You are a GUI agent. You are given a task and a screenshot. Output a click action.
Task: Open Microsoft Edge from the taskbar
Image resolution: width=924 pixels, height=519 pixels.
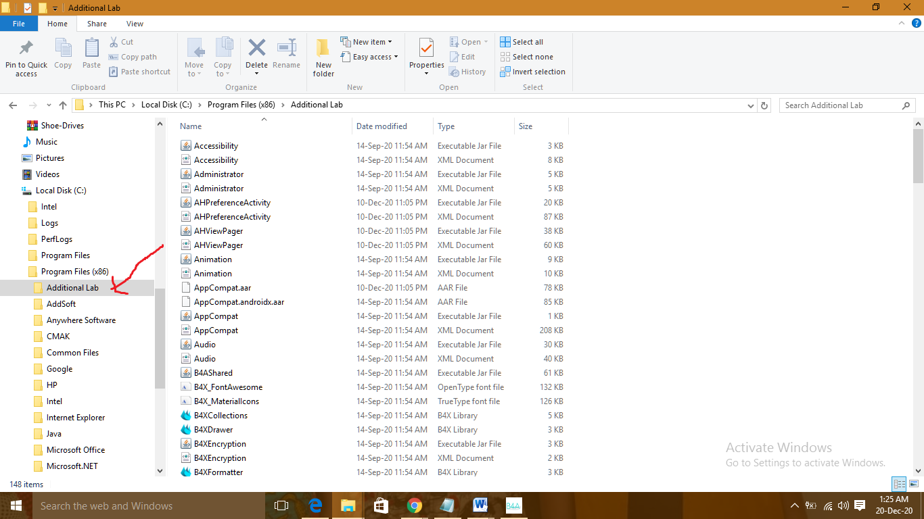(x=315, y=505)
